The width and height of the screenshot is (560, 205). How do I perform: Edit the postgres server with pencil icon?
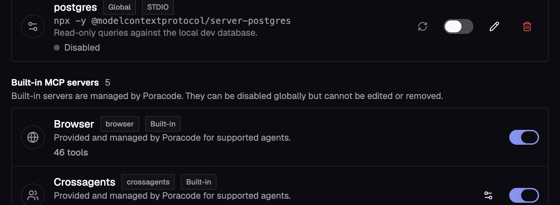pyautogui.click(x=494, y=26)
